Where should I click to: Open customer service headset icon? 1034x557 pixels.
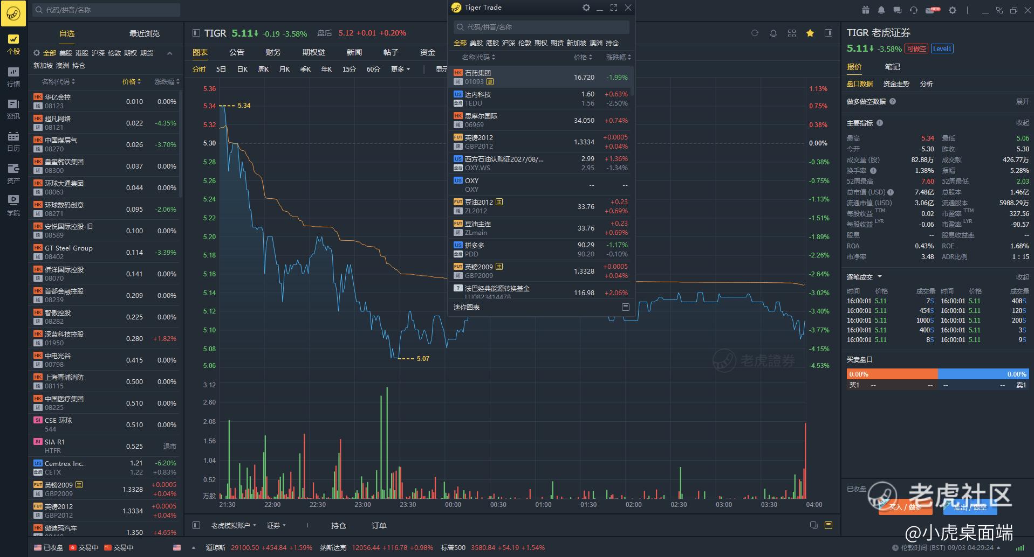tap(913, 10)
